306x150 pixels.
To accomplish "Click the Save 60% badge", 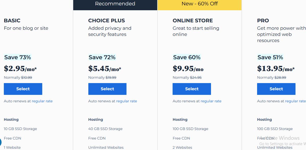I will (x=187, y=57).
